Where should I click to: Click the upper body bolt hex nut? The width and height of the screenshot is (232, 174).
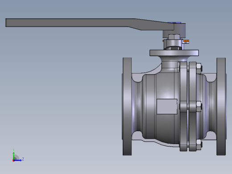199,68
